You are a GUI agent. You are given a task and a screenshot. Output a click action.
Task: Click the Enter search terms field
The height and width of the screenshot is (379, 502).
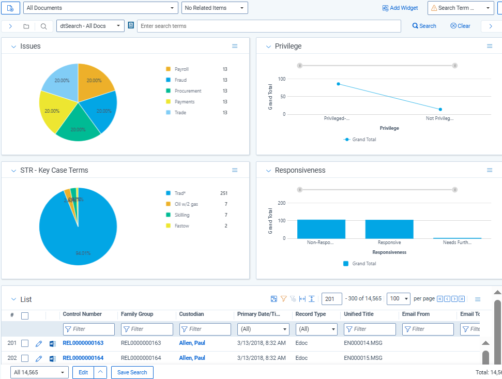point(269,26)
